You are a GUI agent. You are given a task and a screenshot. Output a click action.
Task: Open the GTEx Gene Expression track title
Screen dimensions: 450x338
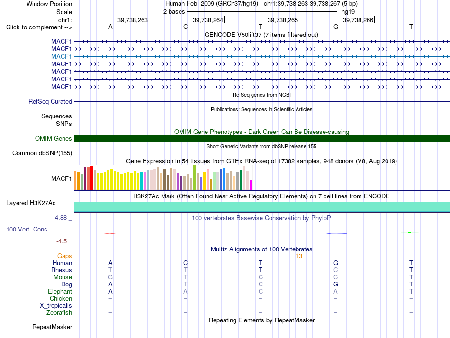tap(261, 161)
